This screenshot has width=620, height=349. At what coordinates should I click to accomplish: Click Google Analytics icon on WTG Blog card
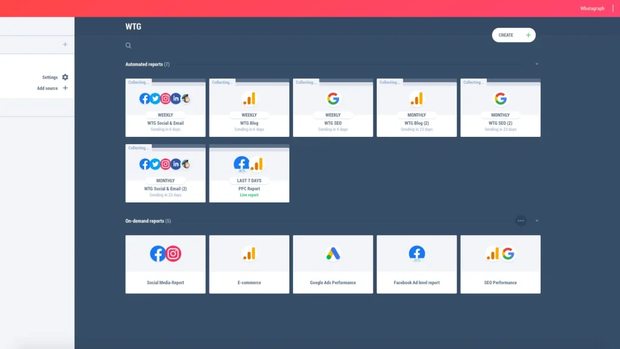tap(249, 99)
